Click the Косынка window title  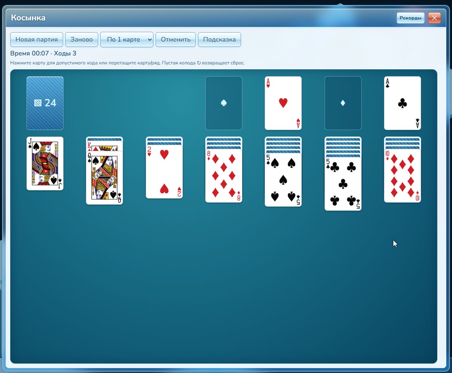pyautogui.click(x=28, y=18)
